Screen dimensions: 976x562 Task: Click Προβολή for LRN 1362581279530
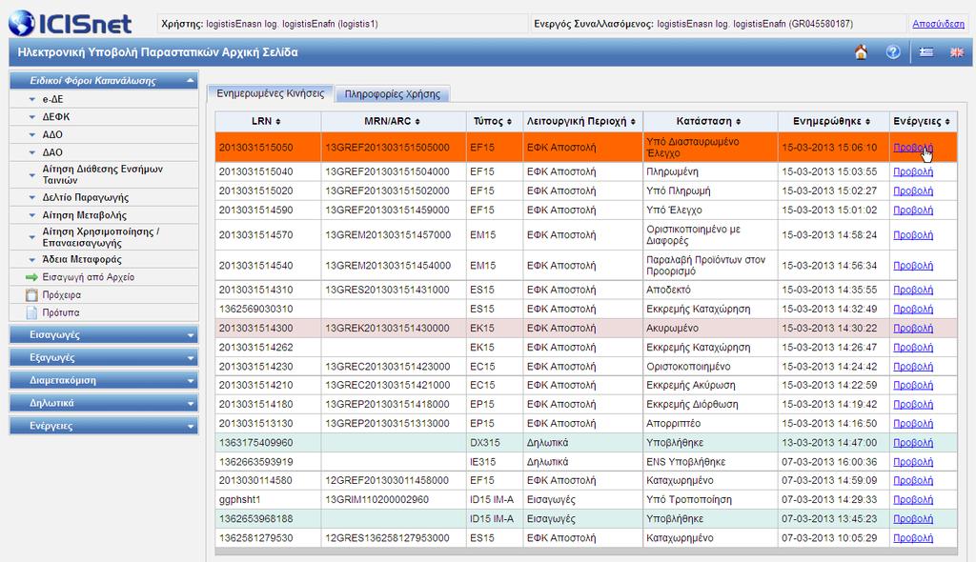pyautogui.click(x=912, y=538)
